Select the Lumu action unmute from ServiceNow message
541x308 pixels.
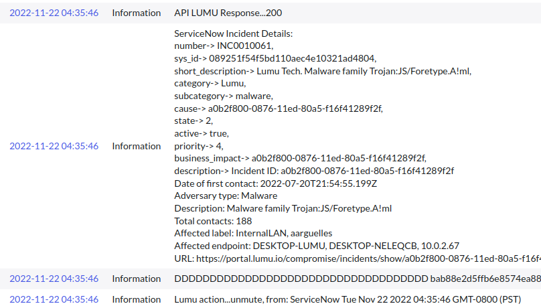click(x=347, y=299)
